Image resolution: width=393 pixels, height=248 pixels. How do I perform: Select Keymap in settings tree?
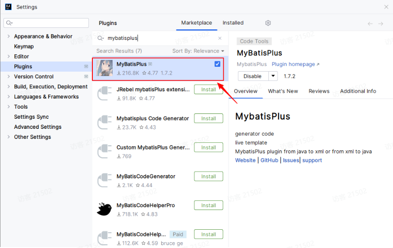pyautogui.click(x=24, y=47)
